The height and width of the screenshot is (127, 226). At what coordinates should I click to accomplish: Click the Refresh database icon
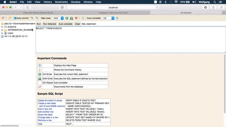coord(10,18)
